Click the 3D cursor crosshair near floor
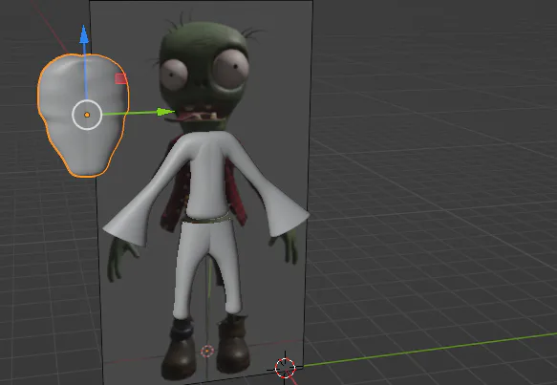This screenshot has width=557, height=385. coord(285,368)
